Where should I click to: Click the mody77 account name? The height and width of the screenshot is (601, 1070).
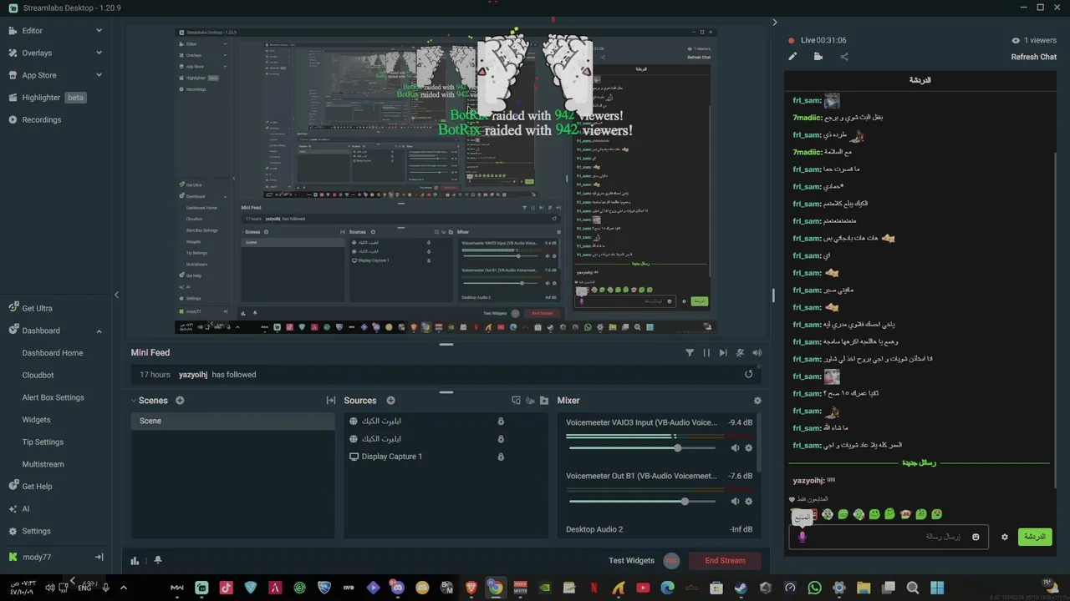(37, 557)
